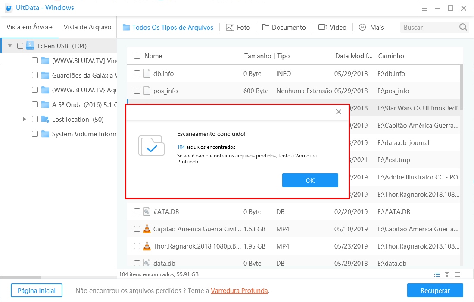Viewport: 474px width, 302px height.
Task: Click the Lost location folder icon
Action: tap(45, 120)
